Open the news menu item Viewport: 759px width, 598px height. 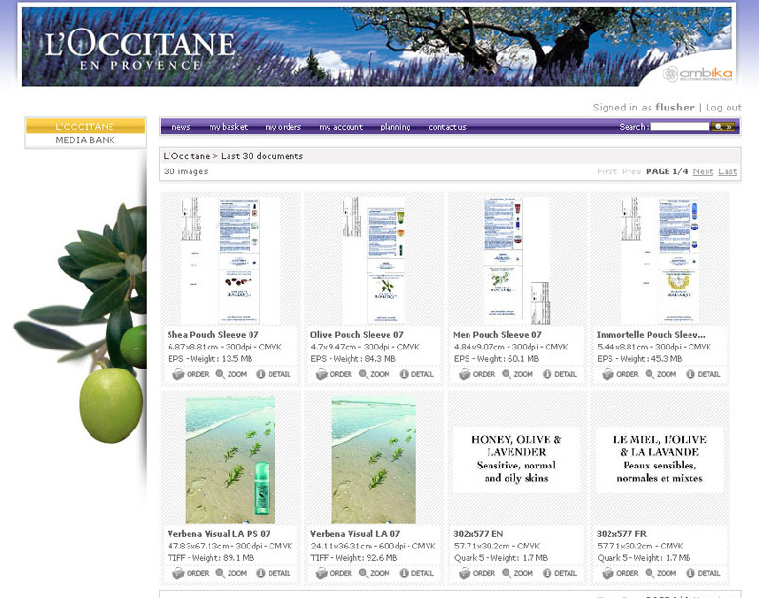tap(181, 127)
